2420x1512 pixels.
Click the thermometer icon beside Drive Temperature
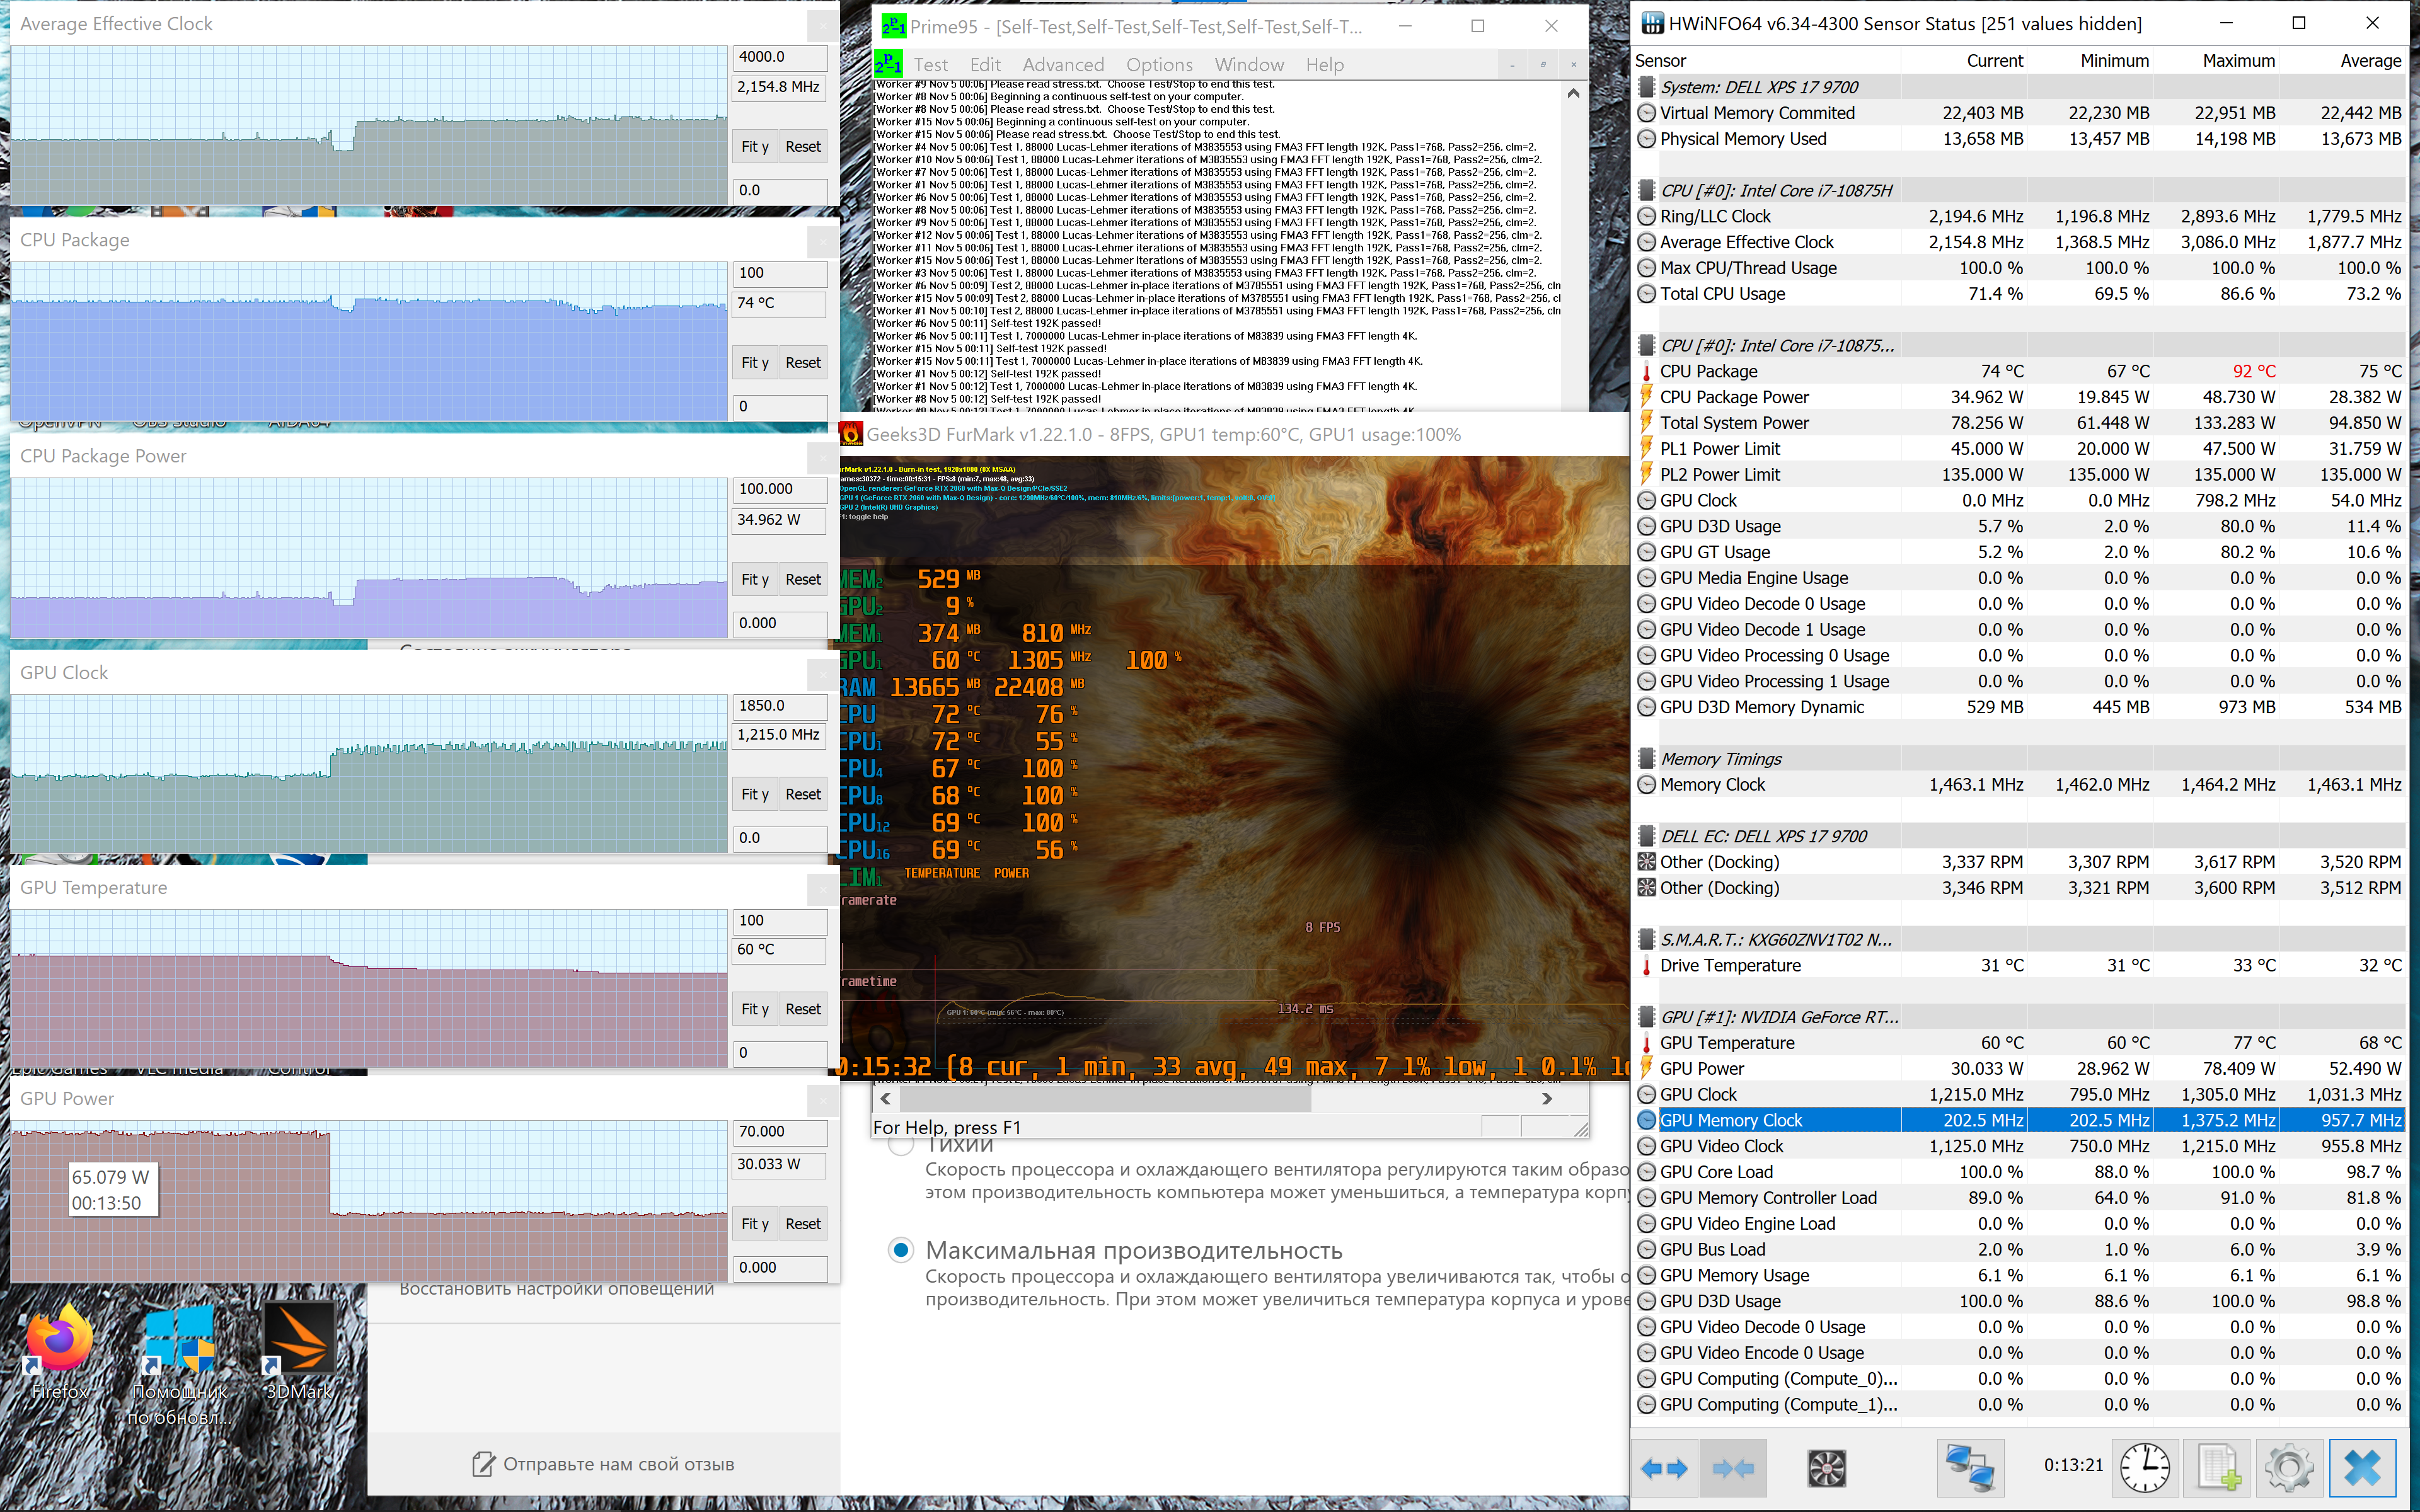tap(1646, 966)
